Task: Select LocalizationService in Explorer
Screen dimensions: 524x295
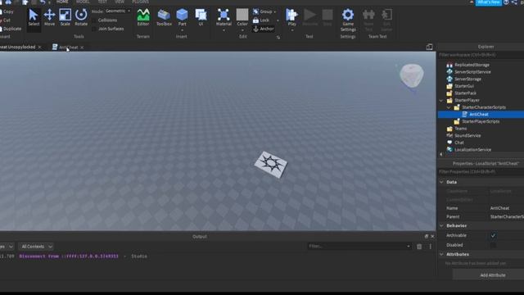Action: click(472, 149)
